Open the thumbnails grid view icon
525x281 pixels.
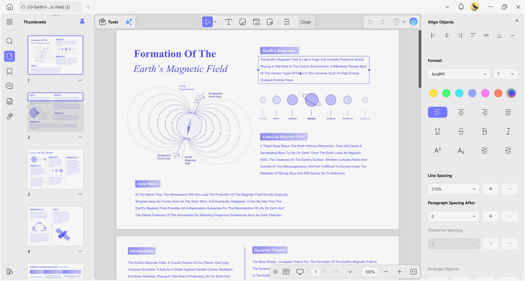10,22
